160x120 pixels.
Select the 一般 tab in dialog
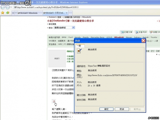(x=80, y=46)
